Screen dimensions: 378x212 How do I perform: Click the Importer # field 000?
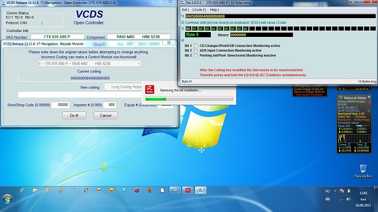[x=110, y=105]
